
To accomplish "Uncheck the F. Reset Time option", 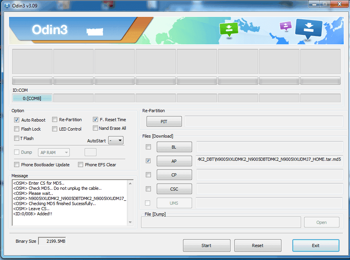I will pos(95,120).
